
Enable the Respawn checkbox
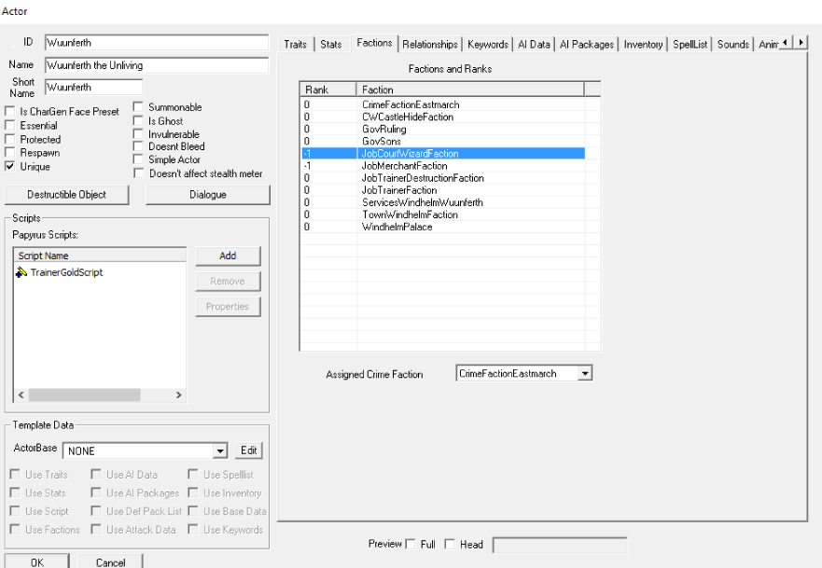[x=9, y=152]
